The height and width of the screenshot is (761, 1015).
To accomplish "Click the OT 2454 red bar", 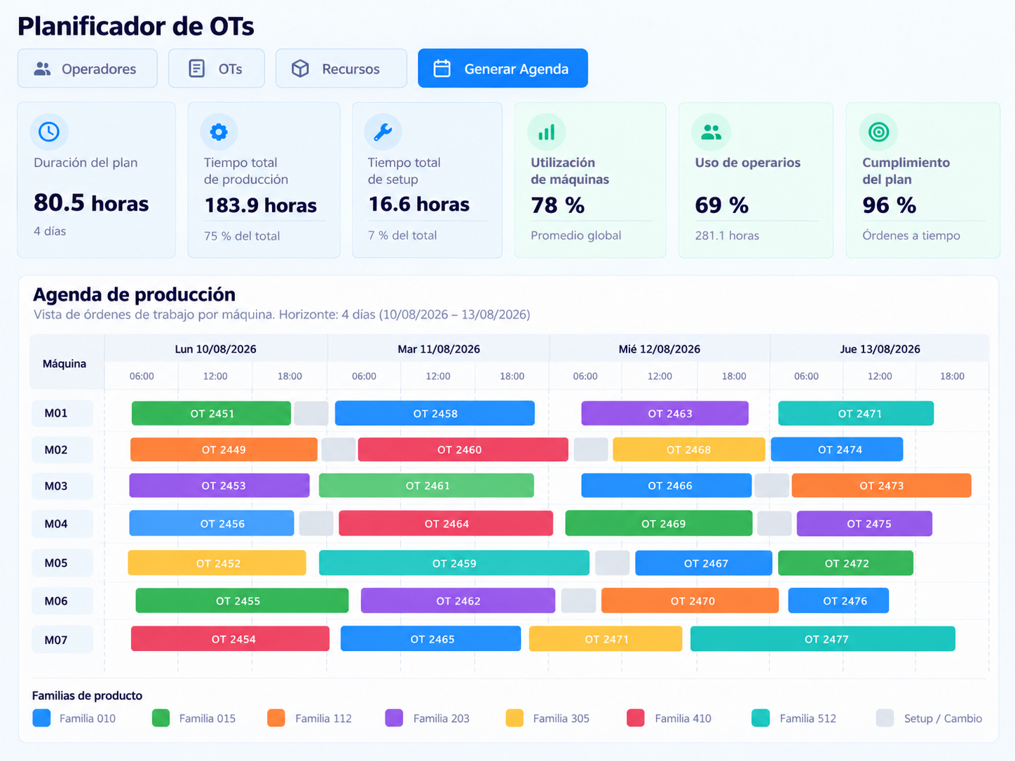I will (230, 639).
